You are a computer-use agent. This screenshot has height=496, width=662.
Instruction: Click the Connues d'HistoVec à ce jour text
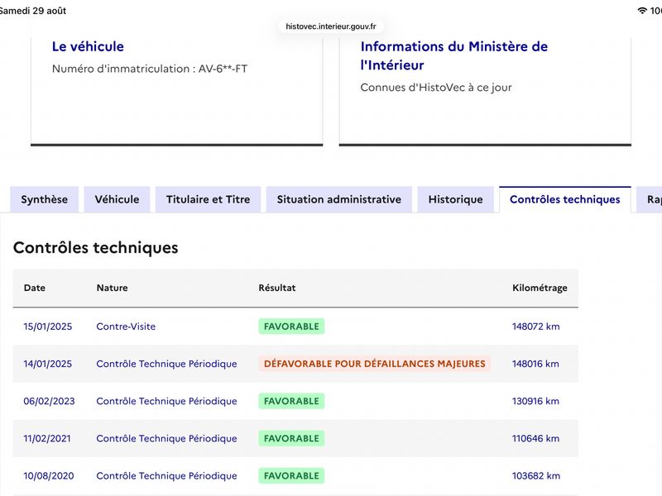436,88
